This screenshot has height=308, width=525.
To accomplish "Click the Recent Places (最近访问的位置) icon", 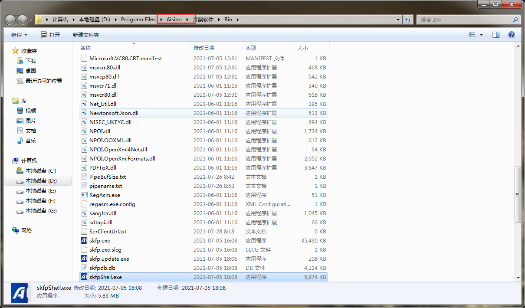I will [x=20, y=81].
